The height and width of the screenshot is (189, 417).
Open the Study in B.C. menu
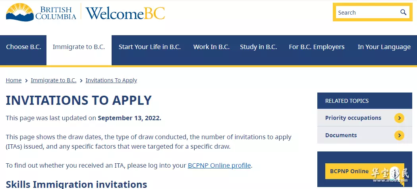[258, 47]
